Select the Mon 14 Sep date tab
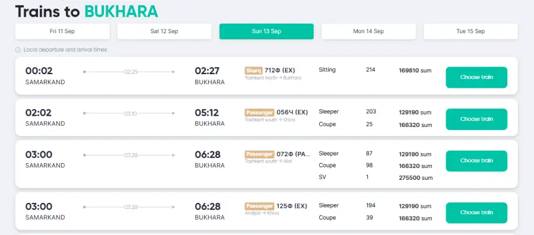534x235 pixels. point(368,31)
